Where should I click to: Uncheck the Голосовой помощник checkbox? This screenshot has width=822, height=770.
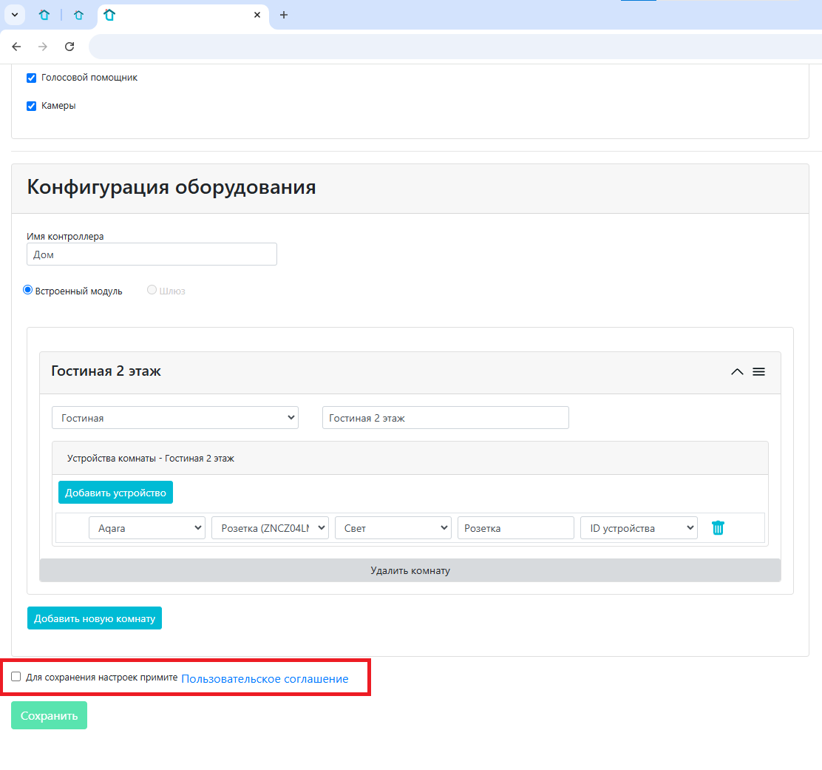pos(32,78)
